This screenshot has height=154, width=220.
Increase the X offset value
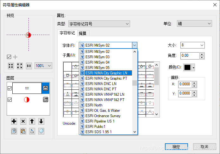tap(194, 83)
